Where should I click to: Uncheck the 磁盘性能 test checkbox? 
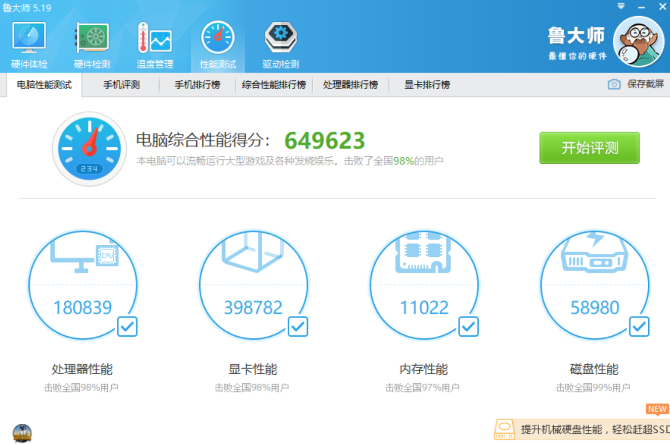639,327
